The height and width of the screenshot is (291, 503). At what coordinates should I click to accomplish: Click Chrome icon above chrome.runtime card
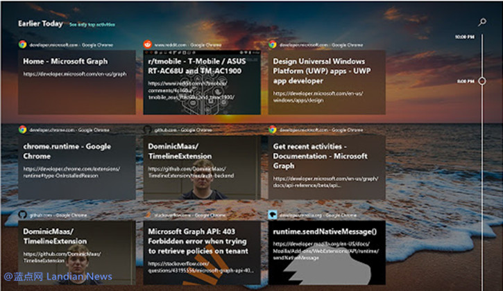(22, 129)
